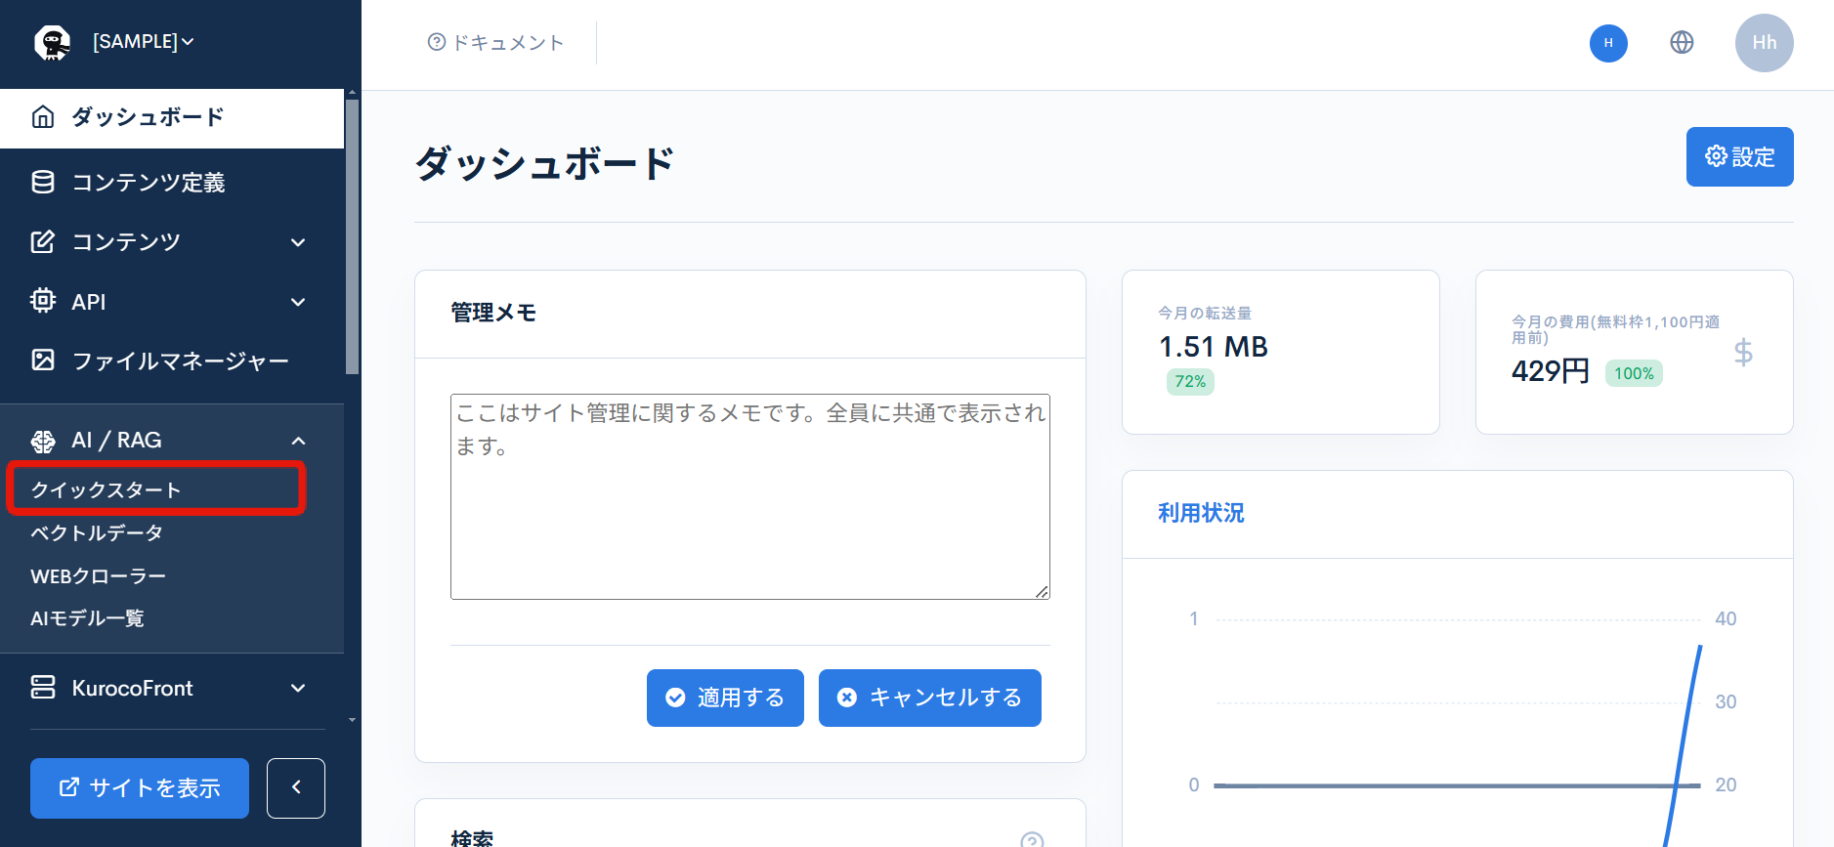
Task: Click the 1.51 MB transfer value
Action: [1213, 347]
